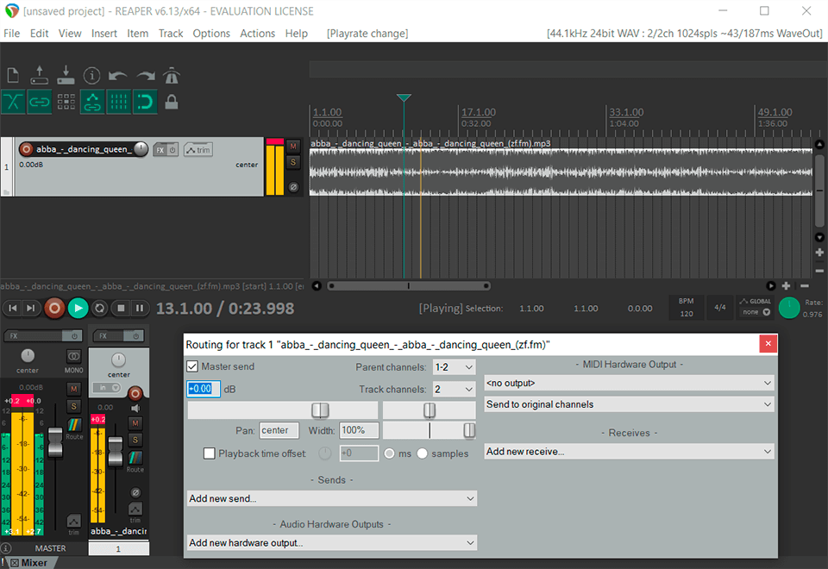Redo the last undone action
The height and width of the screenshot is (569, 828).
(146, 75)
